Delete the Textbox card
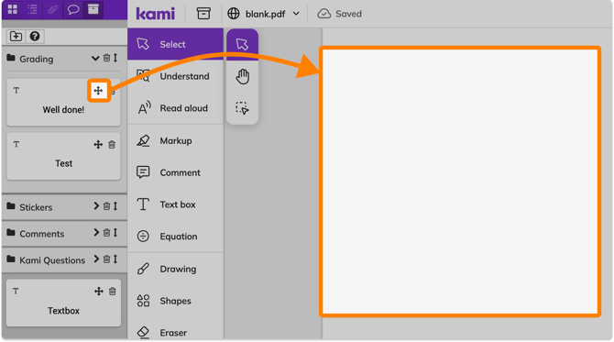 (x=113, y=291)
